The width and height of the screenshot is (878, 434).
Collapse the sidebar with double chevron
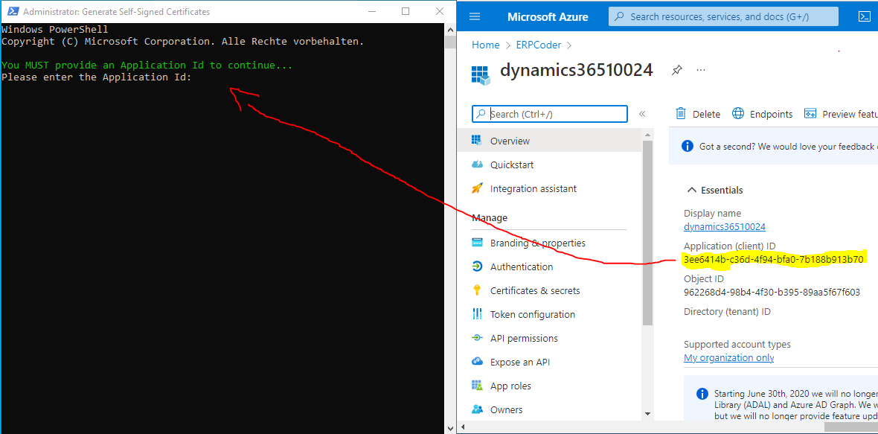pos(642,114)
